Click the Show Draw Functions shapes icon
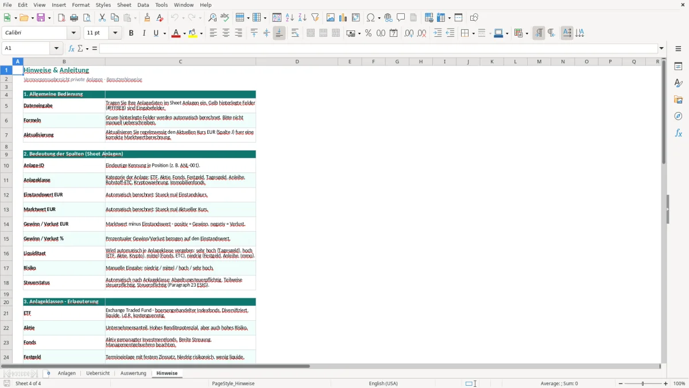Screen dimensions: 689x388 point(474,18)
